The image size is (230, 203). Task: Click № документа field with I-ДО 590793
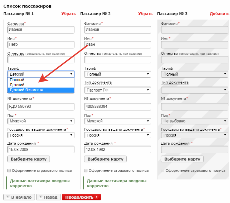[x=41, y=106]
